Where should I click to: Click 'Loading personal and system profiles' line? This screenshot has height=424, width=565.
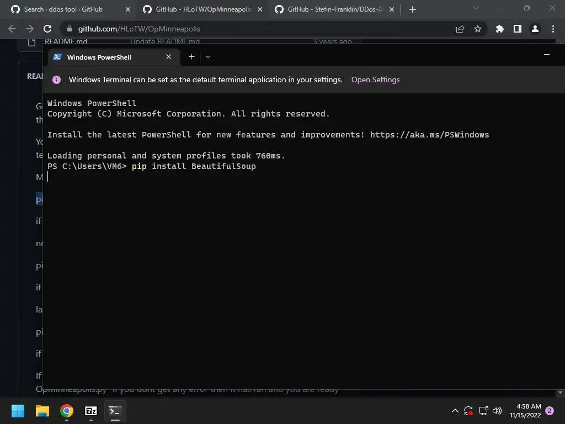click(166, 156)
